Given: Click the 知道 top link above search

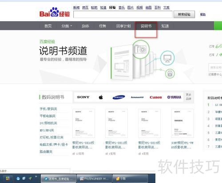Looking at the screenshot, I should click(103, 8).
